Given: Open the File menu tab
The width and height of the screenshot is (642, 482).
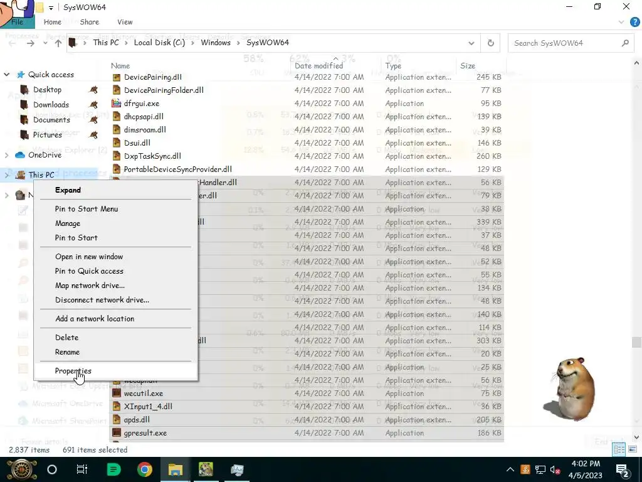Looking at the screenshot, I should [18, 22].
